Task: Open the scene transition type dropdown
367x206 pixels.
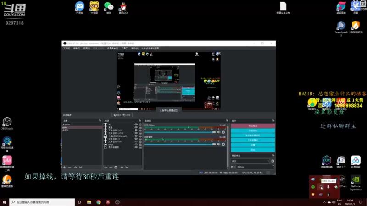Action: pos(250,161)
